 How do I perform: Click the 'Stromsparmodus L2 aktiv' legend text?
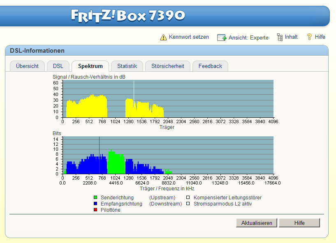222,204
